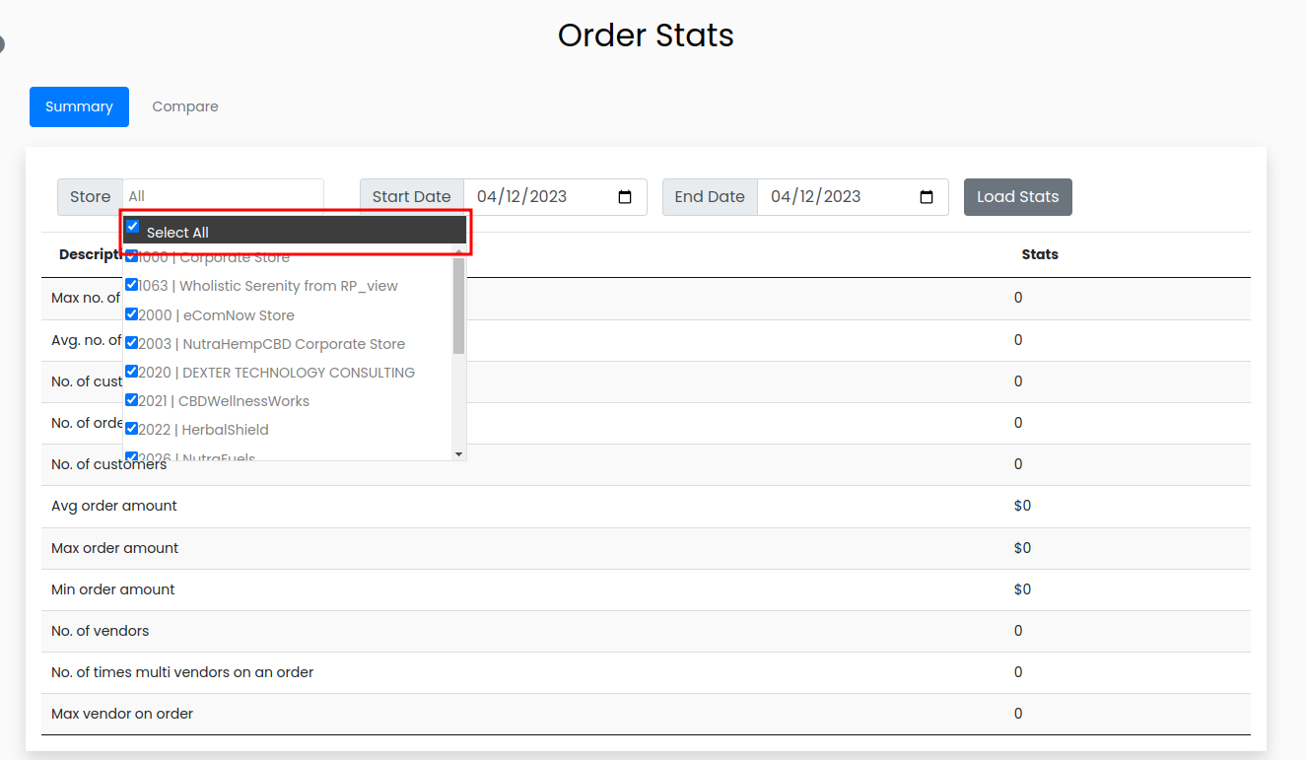The width and height of the screenshot is (1306, 760).
Task: Open the Start Date calendar picker icon
Action: click(625, 197)
